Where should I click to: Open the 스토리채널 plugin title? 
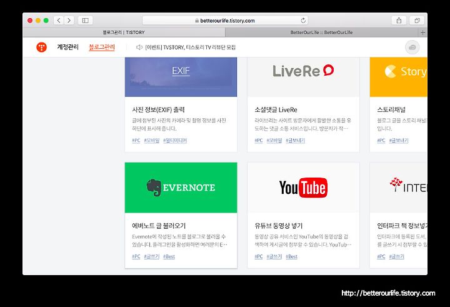click(x=391, y=109)
